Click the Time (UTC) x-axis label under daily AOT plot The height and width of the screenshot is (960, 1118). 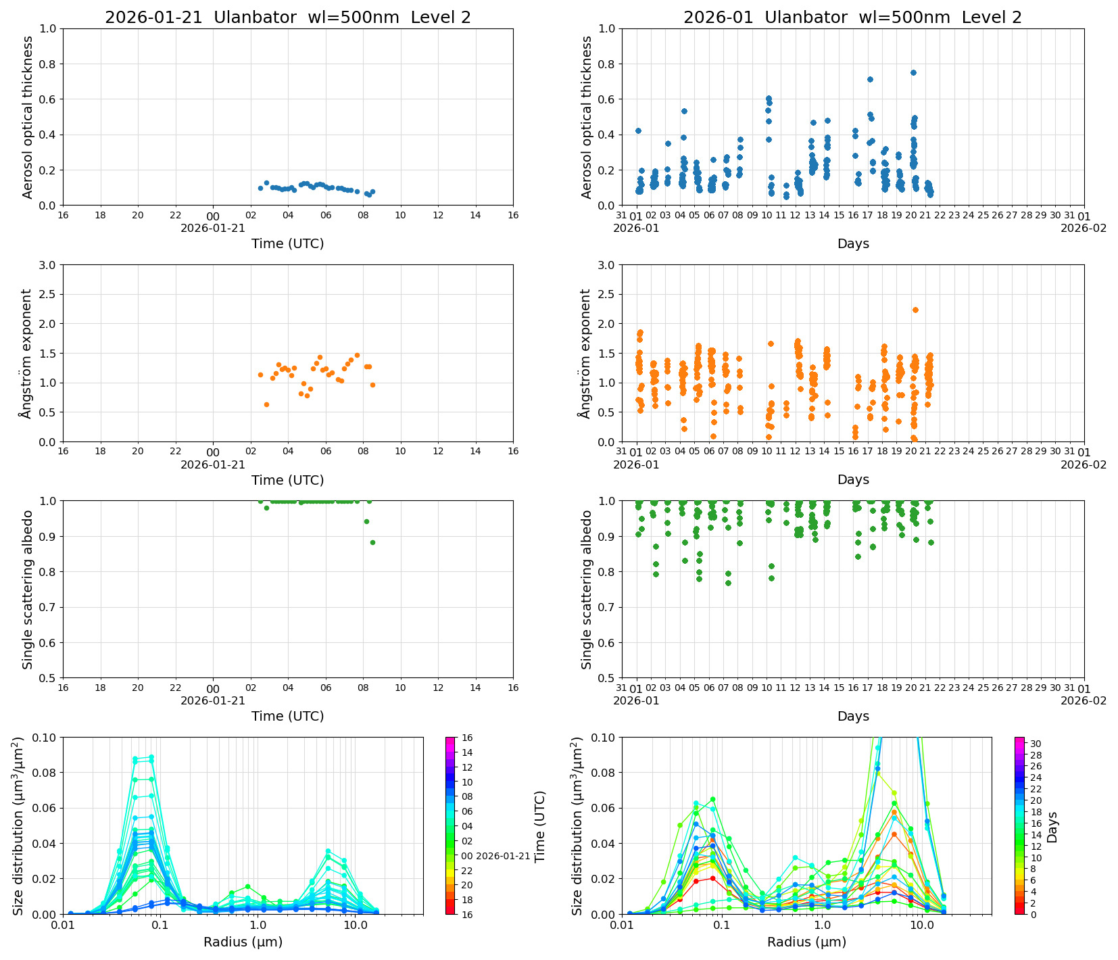point(287,243)
